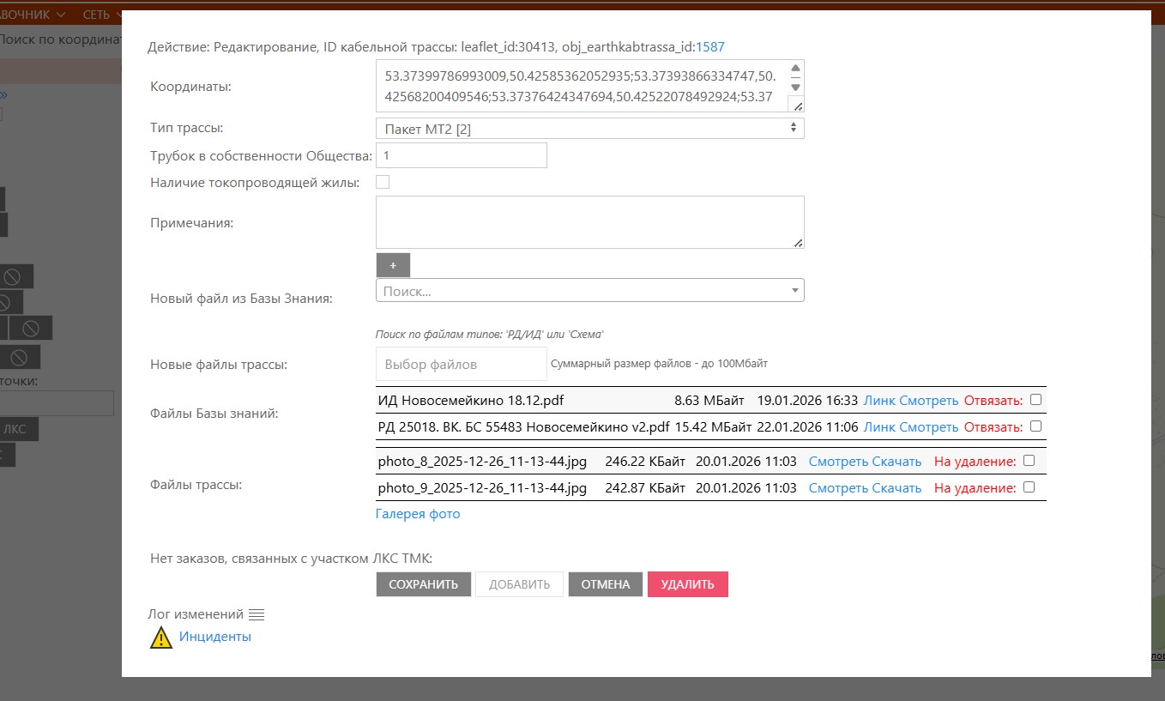
Task: Check Отвязать box for the РД 25018 file
Action: tap(1035, 426)
